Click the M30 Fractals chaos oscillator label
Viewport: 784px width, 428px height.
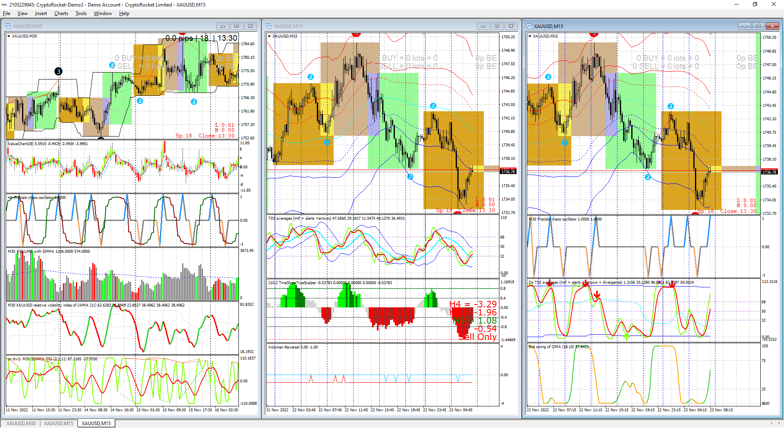(x=565, y=219)
